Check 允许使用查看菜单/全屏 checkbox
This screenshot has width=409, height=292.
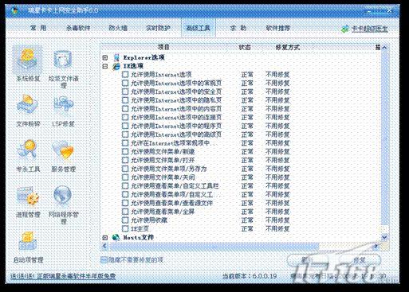(x=125, y=212)
